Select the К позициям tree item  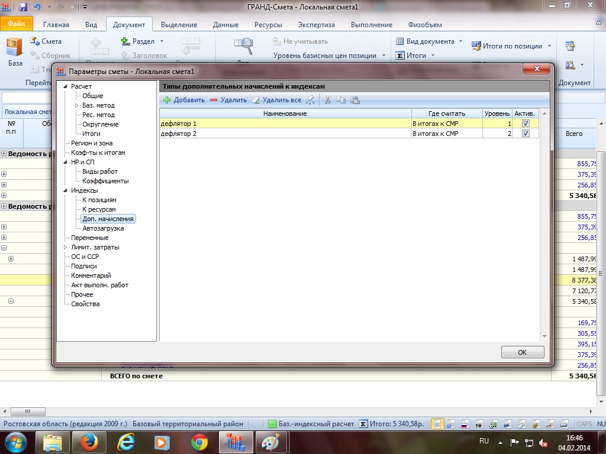[99, 200]
